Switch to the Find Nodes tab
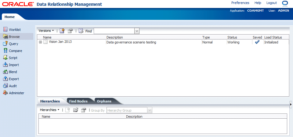The image size is (293, 137). [x=78, y=101]
